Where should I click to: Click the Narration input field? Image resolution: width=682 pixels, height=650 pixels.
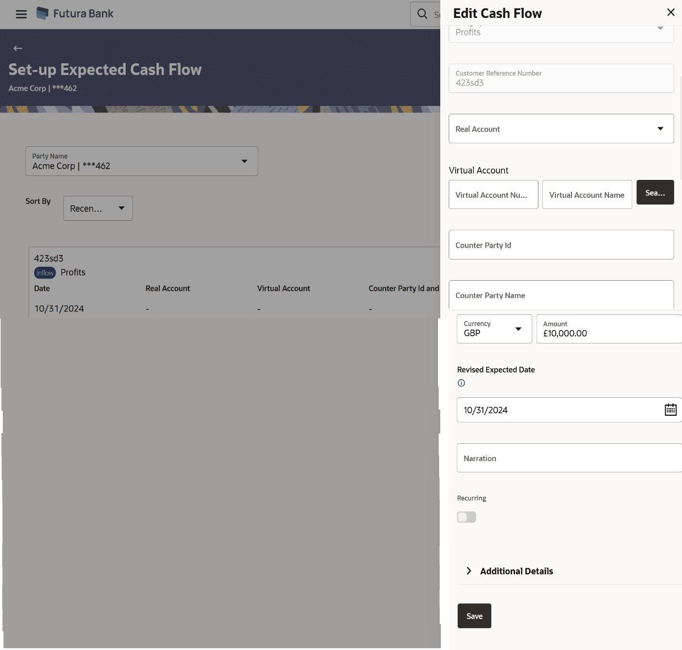(x=569, y=458)
